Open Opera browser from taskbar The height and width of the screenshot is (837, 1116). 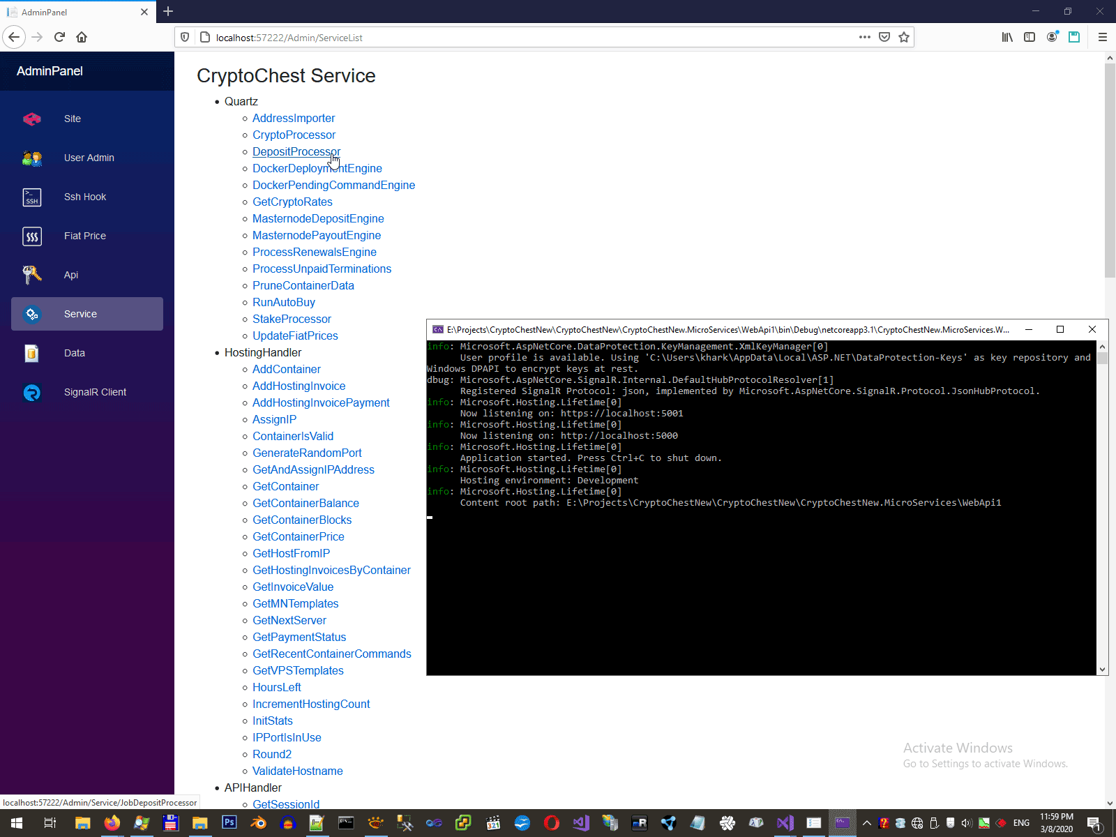[x=551, y=823]
